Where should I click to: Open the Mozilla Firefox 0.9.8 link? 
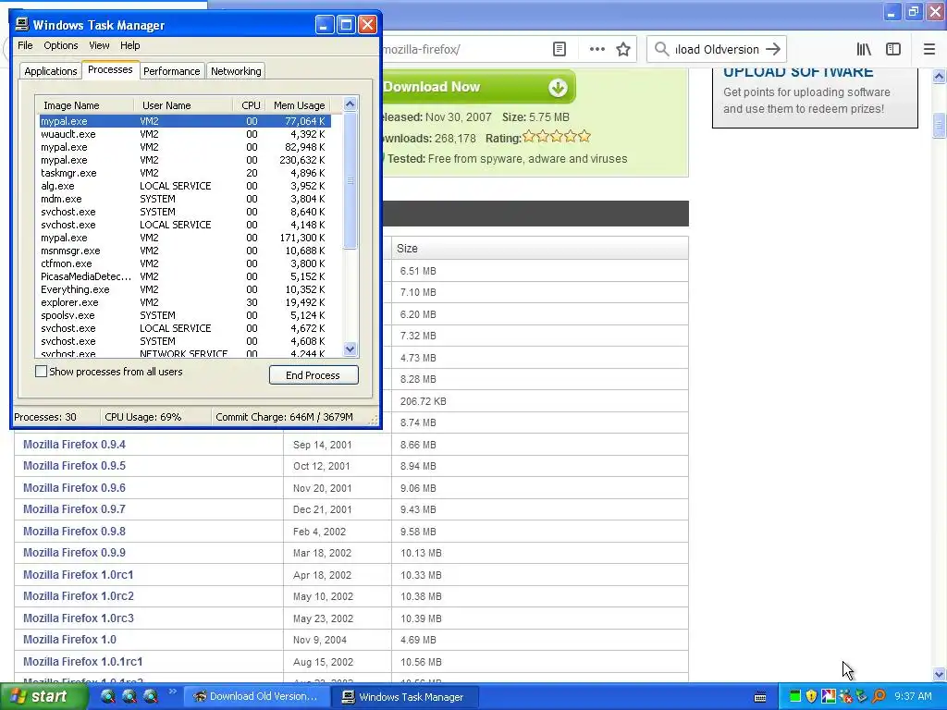click(x=74, y=532)
